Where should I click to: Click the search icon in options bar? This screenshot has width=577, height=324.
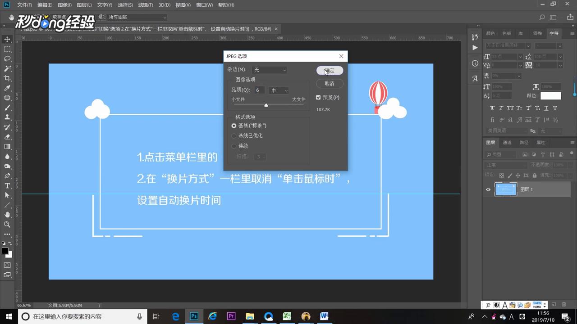(542, 17)
